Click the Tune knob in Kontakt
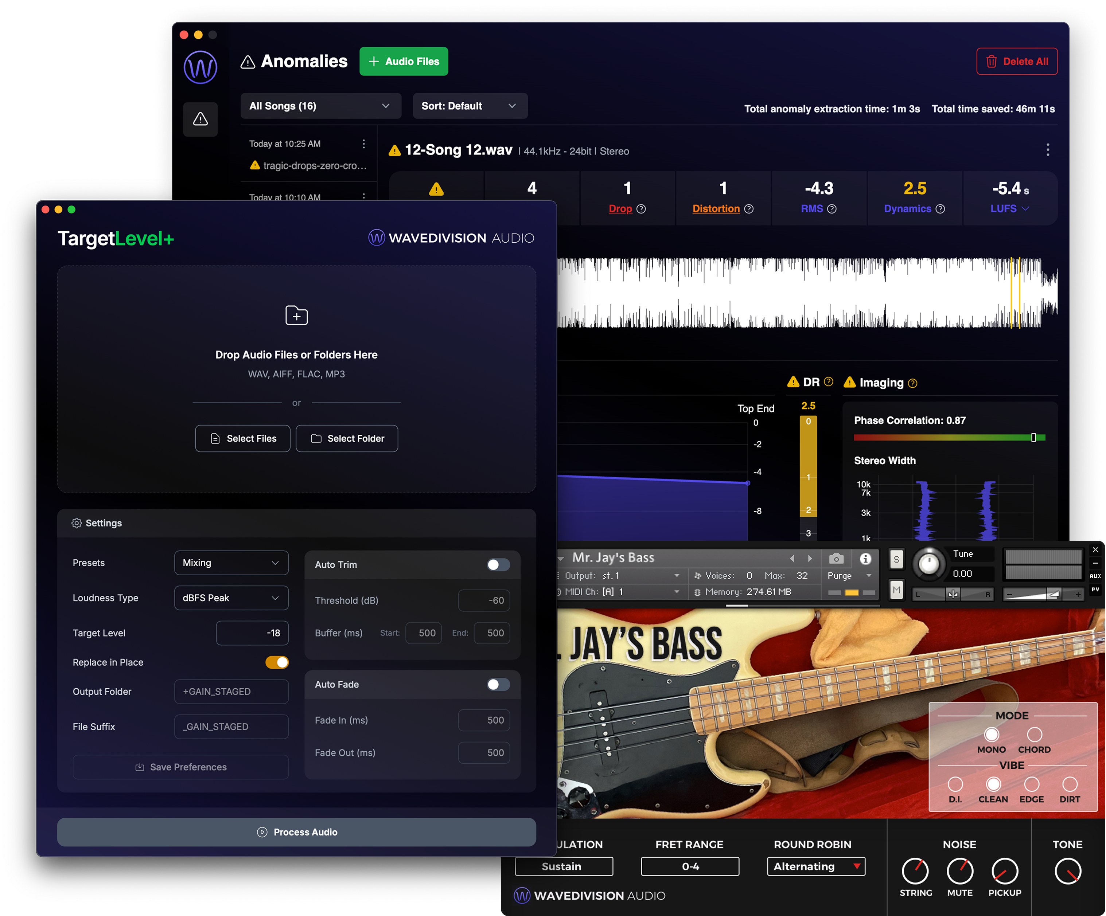This screenshot has height=916, width=1106. [928, 563]
